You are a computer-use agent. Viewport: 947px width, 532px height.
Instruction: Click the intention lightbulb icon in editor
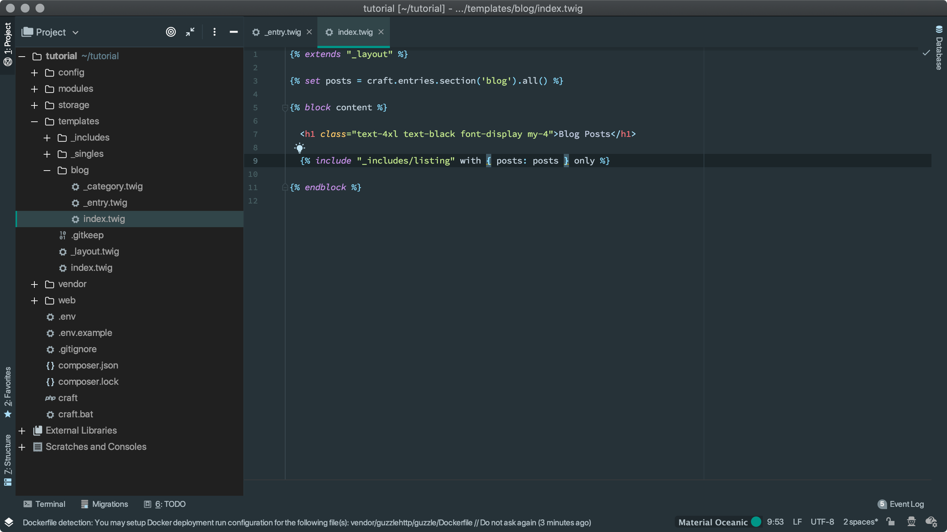(299, 148)
